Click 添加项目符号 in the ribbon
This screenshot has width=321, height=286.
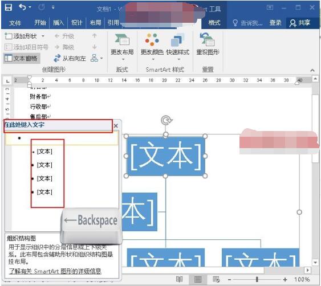(x=26, y=47)
